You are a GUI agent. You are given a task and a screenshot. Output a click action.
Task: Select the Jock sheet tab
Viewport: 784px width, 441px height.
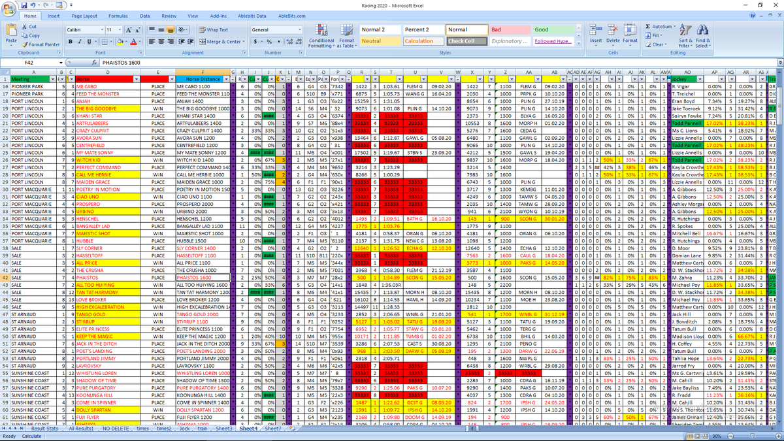pyautogui.click(x=185, y=429)
